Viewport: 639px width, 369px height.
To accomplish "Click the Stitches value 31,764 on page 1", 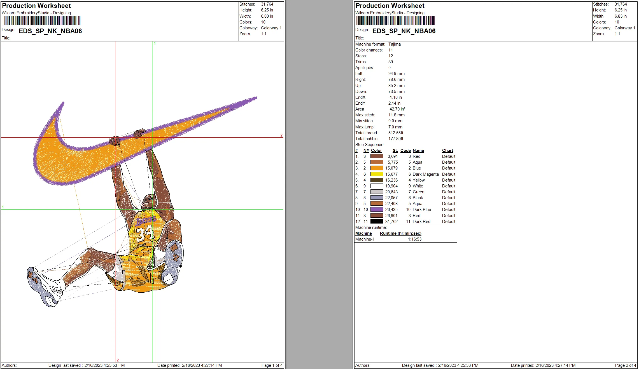I will point(267,4).
